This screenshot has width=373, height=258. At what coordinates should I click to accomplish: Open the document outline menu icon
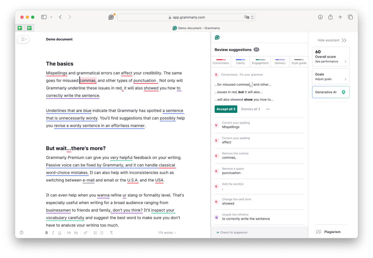pyautogui.click(x=23, y=39)
